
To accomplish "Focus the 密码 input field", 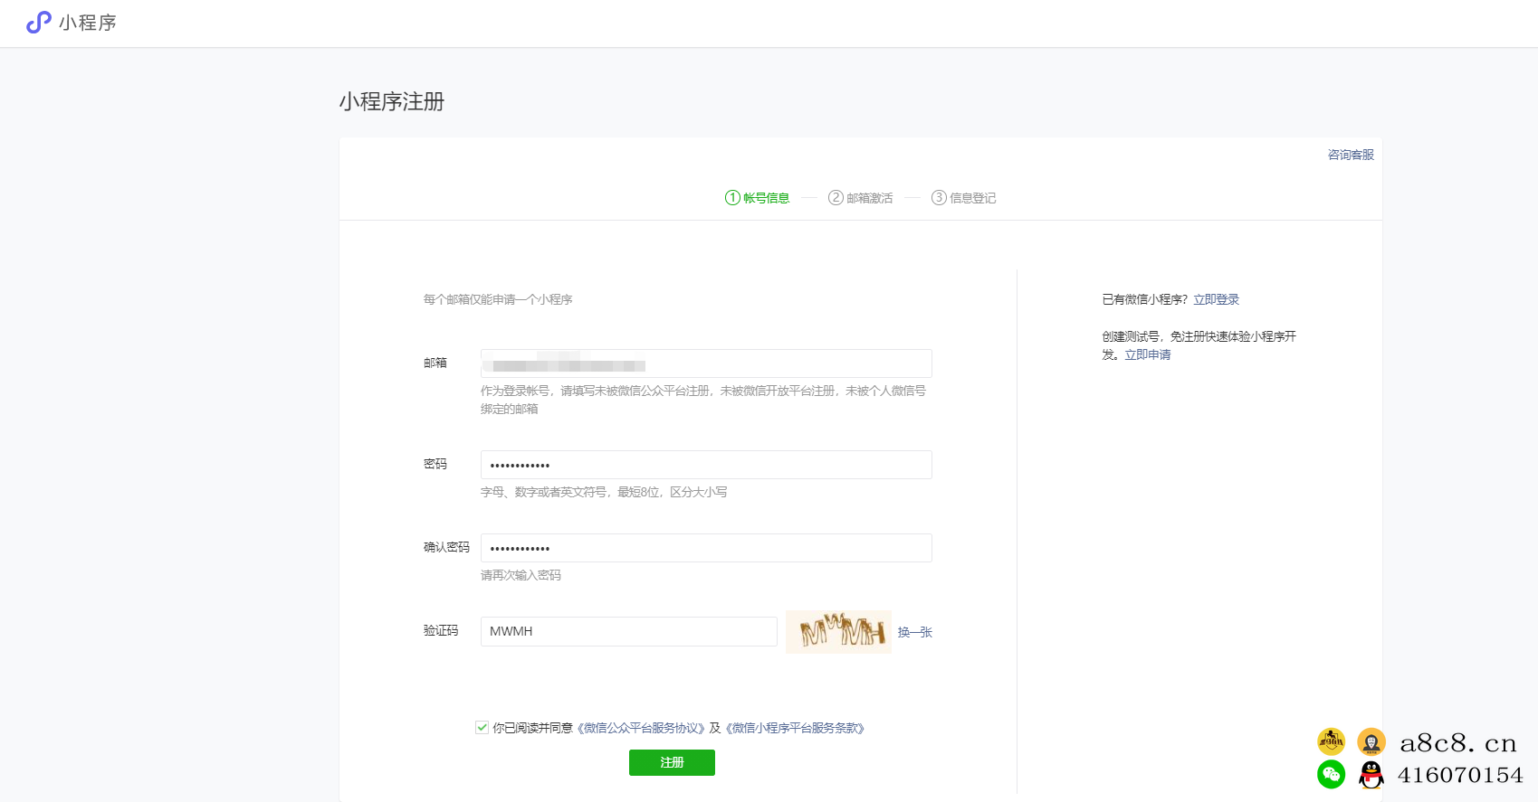I will (706, 465).
